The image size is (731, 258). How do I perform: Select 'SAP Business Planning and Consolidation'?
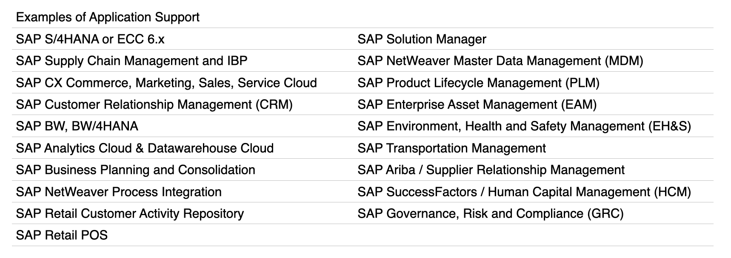136,170
